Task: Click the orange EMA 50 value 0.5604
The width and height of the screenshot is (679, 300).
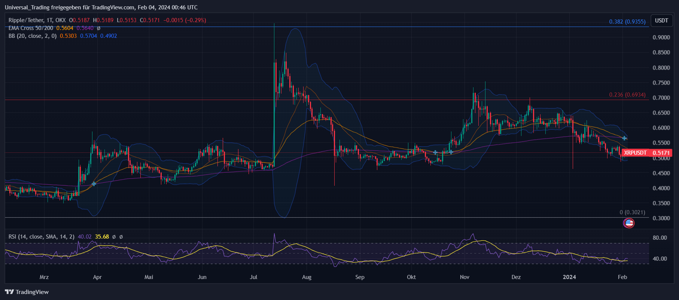Action: coord(65,28)
